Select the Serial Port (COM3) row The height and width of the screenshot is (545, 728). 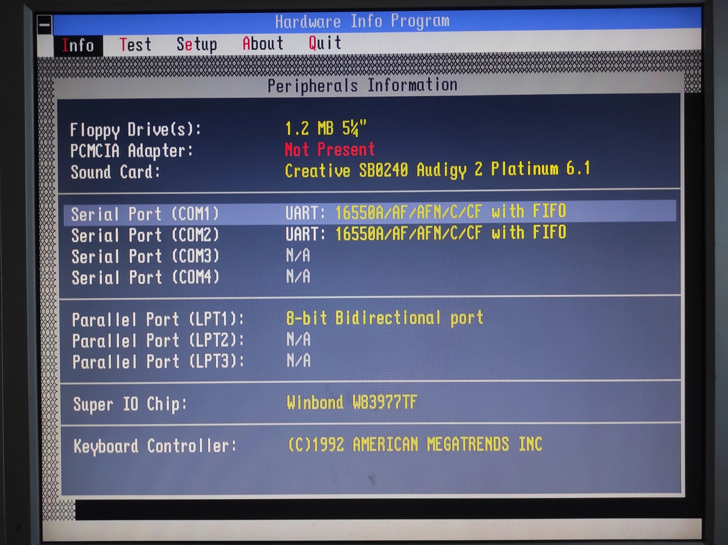[370, 256]
